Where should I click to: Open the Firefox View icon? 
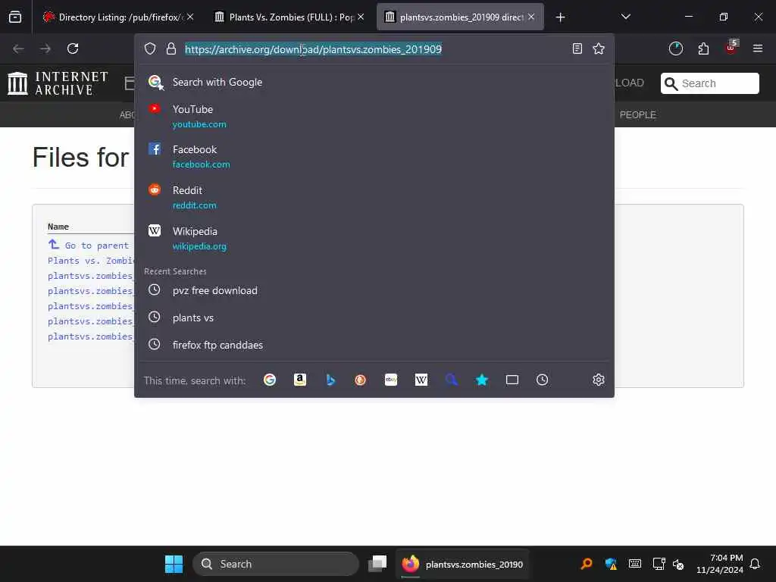point(15,17)
